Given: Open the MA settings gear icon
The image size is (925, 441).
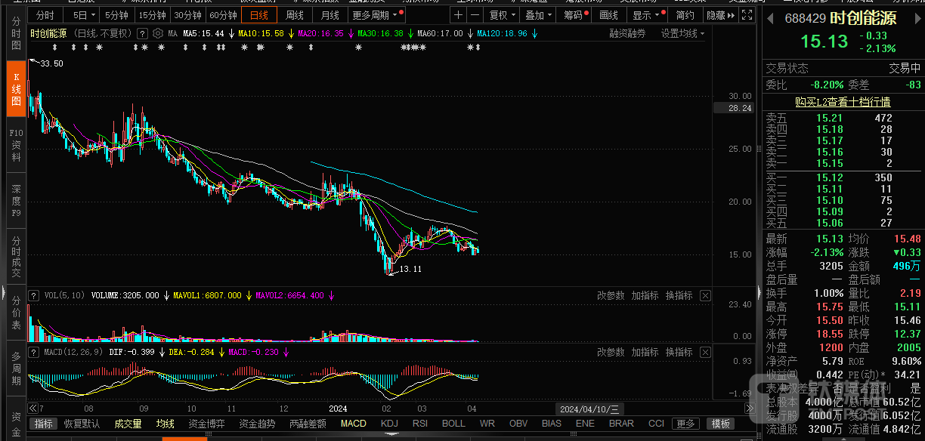Looking at the screenshot, I should (157, 33).
